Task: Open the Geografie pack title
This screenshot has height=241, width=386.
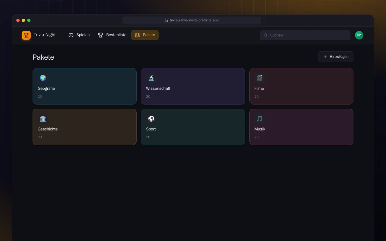Action: coord(46,88)
